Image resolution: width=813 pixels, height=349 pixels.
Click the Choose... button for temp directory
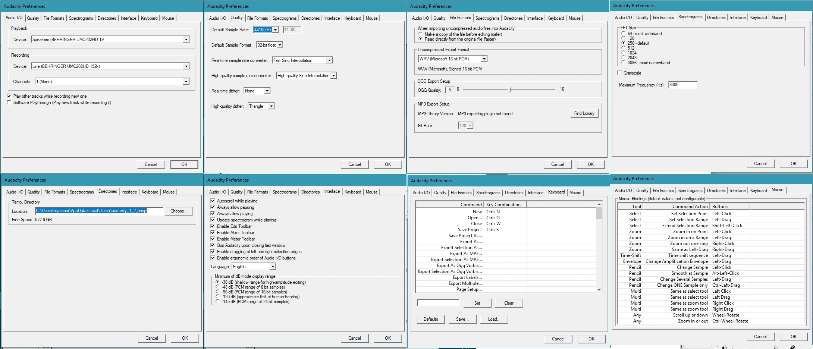179,211
